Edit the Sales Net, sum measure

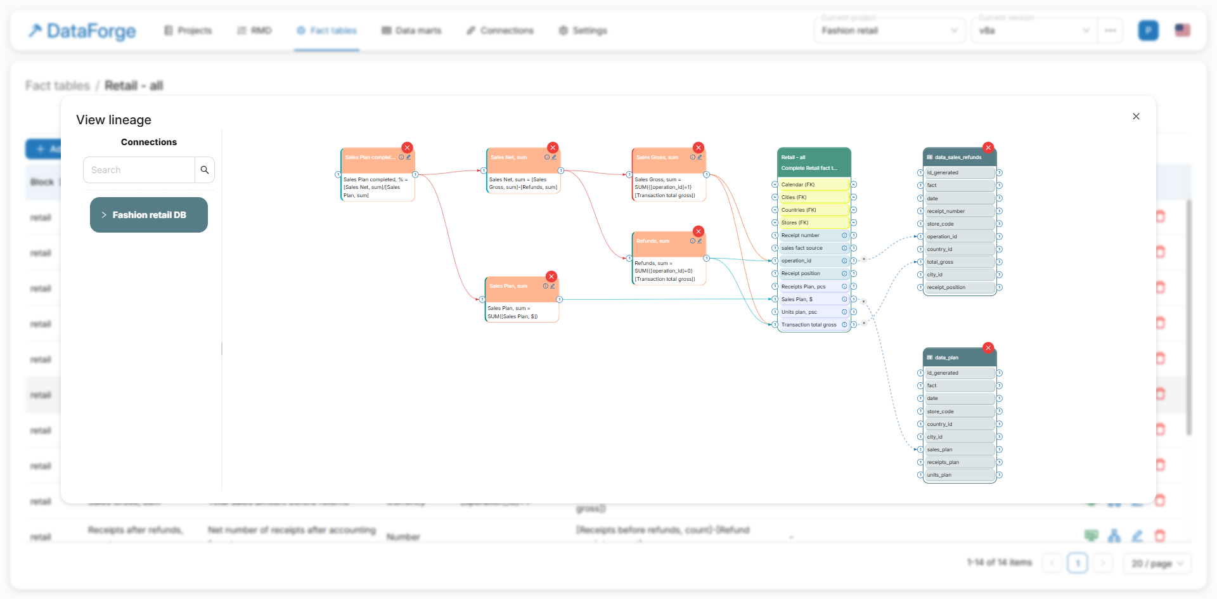[x=554, y=157]
